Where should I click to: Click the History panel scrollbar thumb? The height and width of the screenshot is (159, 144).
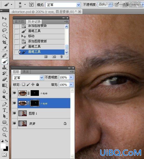66,47
